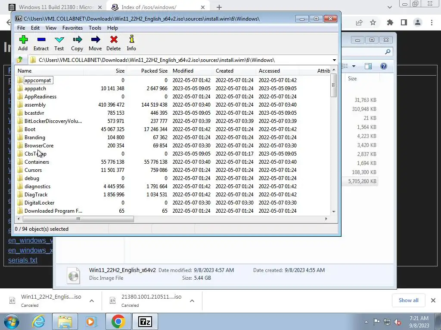441x330 pixels.
Task: Expand options for the 21380.1001.210511....iso download
Action: tap(192, 301)
